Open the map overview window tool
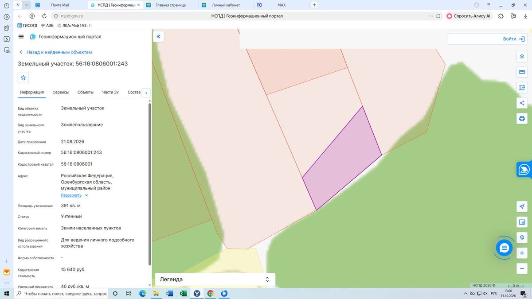The width and height of the screenshot is (532, 299). pos(522,222)
